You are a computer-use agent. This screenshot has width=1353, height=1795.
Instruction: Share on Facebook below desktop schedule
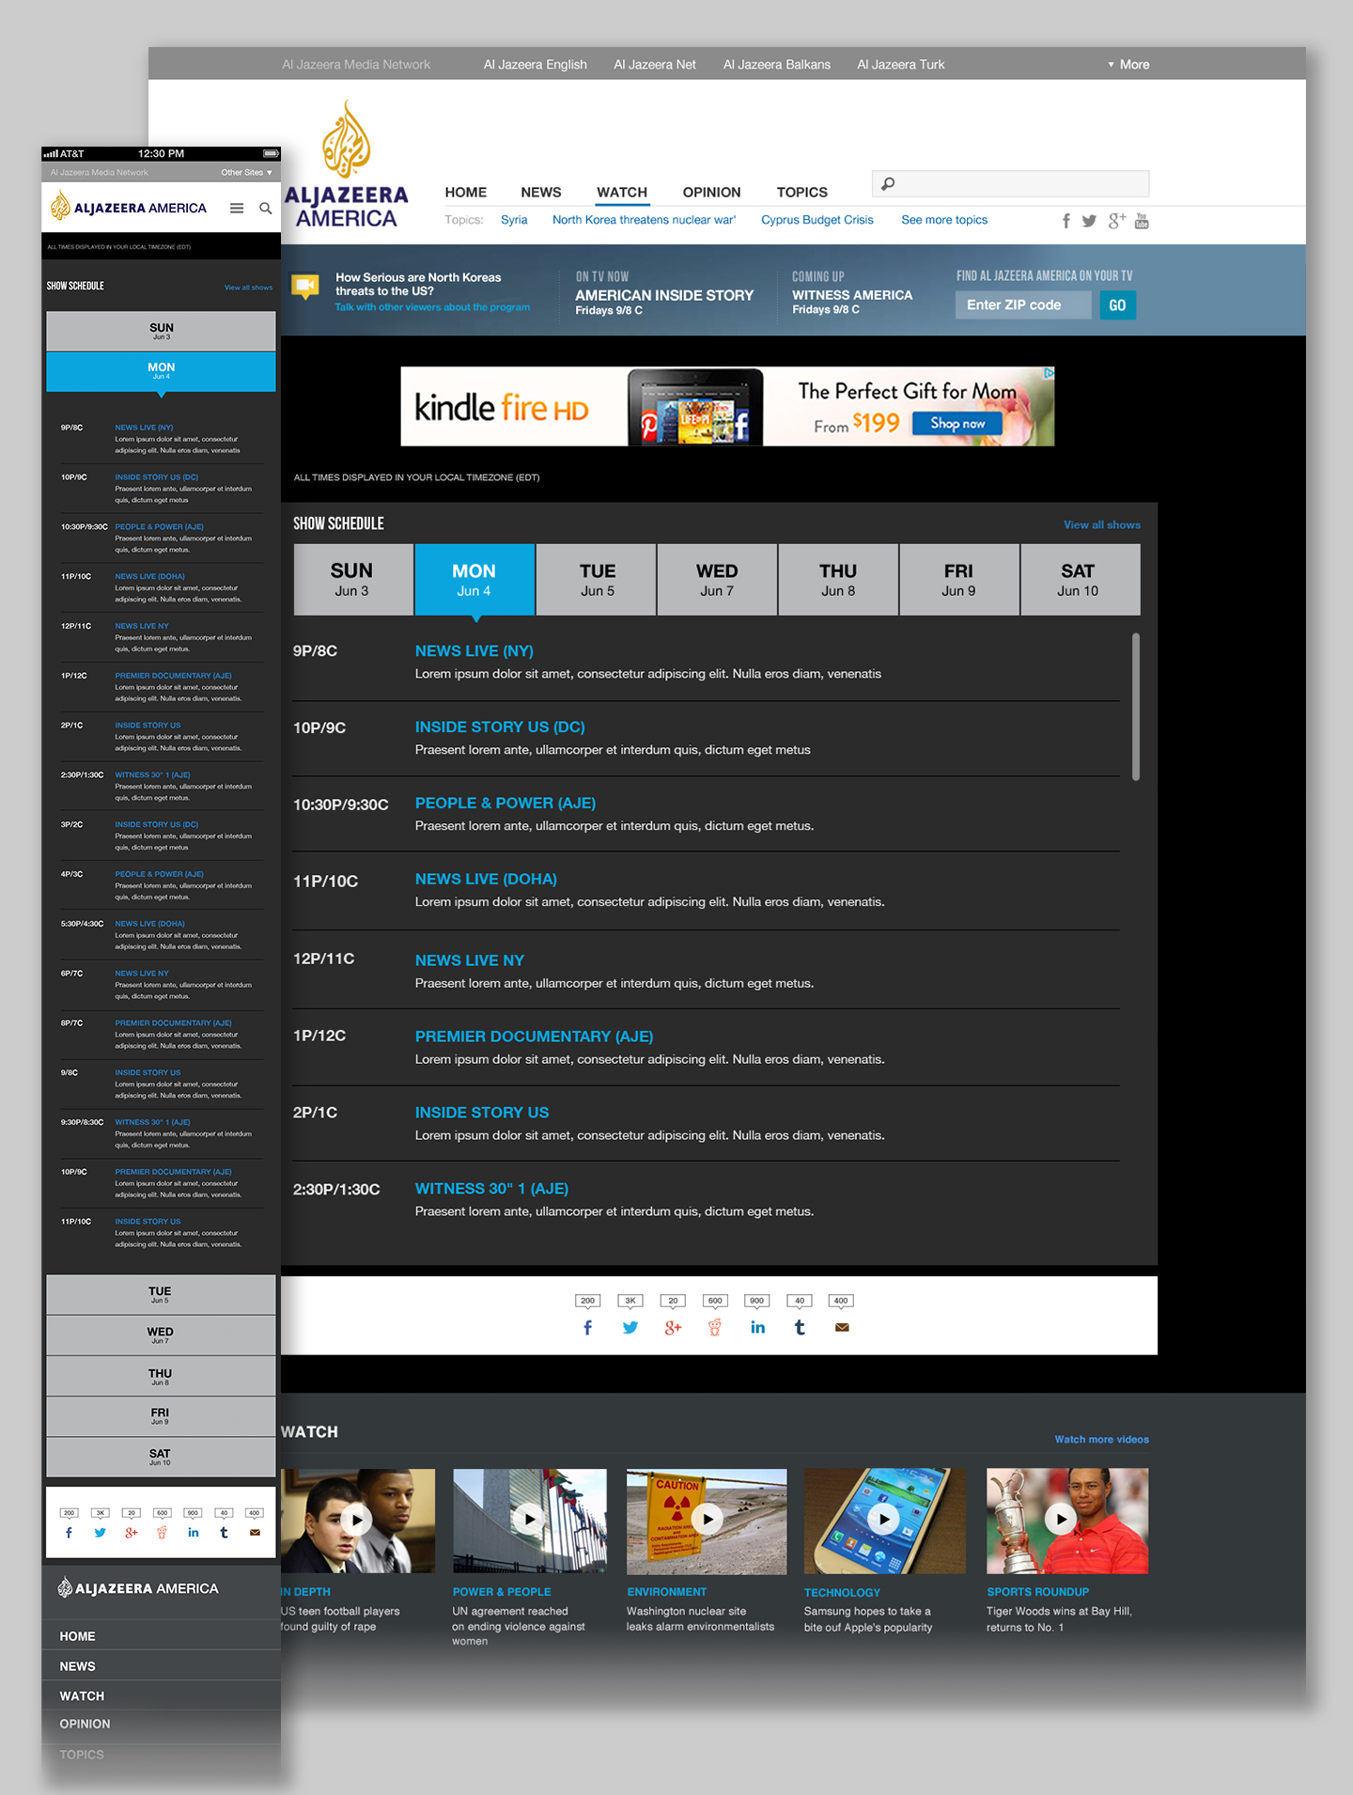coord(588,1327)
